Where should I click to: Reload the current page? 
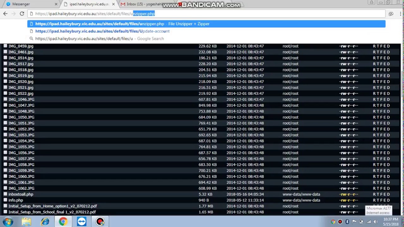click(22, 14)
